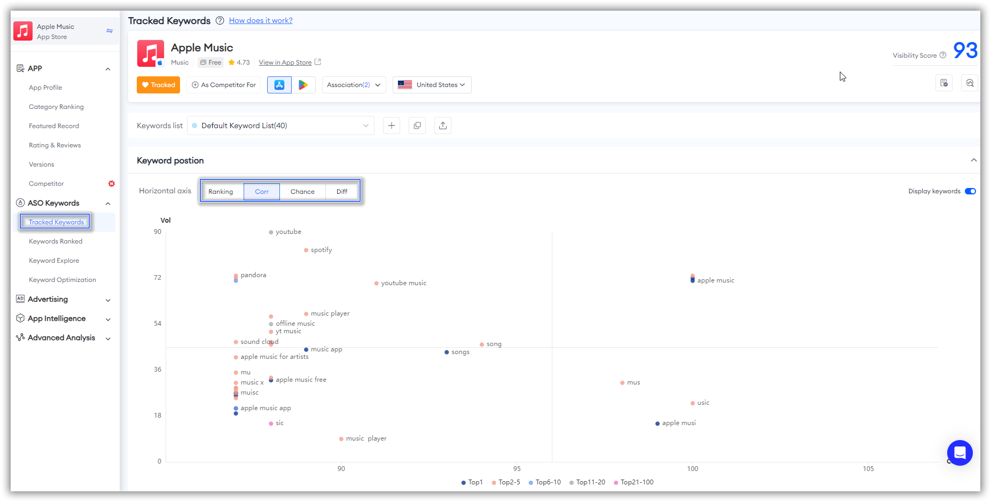991x502 pixels.
Task: Click the Advanced Analysis icon
Action: [20, 338]
